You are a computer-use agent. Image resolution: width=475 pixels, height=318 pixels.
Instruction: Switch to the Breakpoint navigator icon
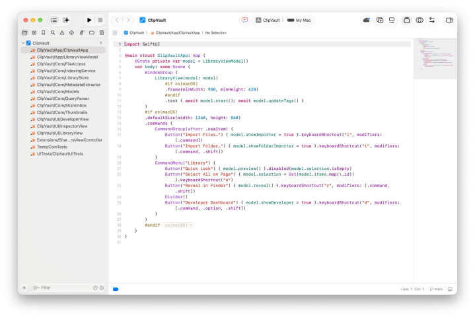91,32
